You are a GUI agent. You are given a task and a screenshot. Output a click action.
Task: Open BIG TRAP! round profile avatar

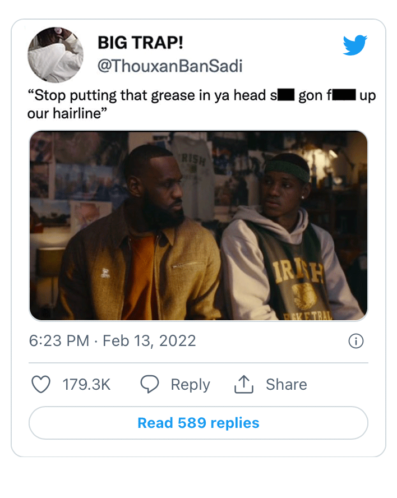56,55
